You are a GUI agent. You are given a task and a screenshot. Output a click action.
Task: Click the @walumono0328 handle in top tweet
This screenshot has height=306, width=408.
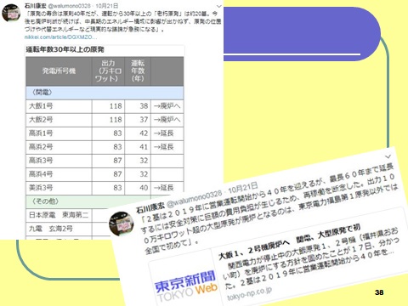(x=70, y=6)
